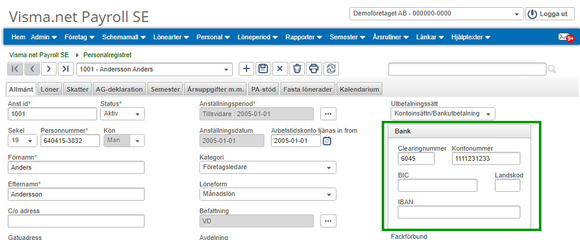Open the Årsrutiner menu
The height and width of the screenshot is (240, 580).
coord(391,37)
